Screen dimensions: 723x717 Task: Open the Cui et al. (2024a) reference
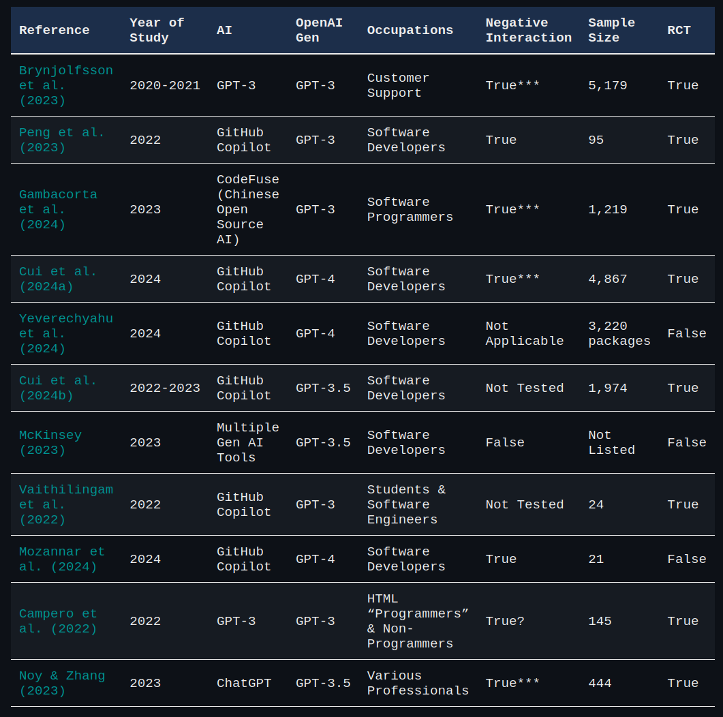click(x=58, y=279)
